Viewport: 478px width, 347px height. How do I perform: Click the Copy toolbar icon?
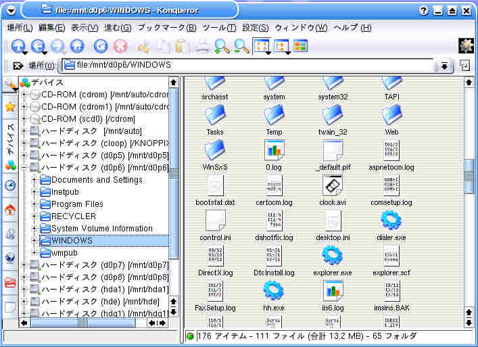(163, 47)
